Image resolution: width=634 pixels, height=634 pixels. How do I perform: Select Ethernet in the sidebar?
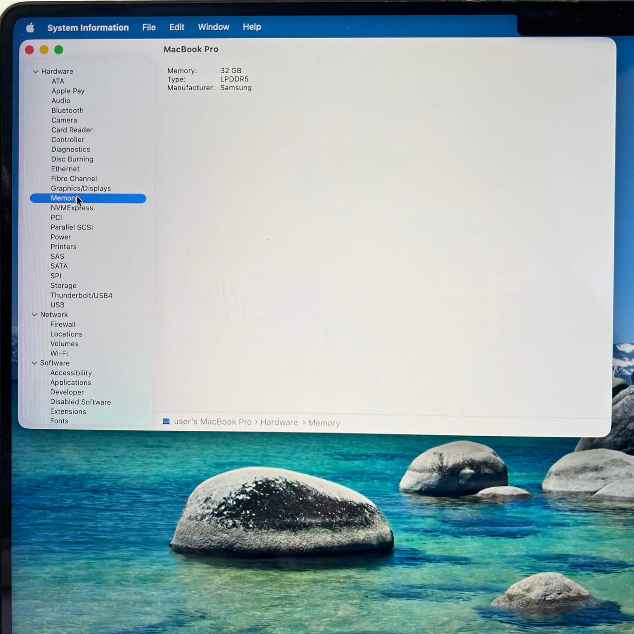tap(65, 169)
